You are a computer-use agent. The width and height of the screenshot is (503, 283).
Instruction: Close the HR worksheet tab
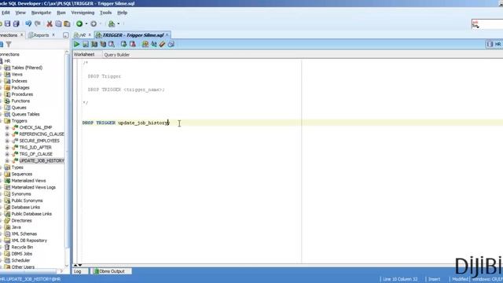[x=90, y=35]
